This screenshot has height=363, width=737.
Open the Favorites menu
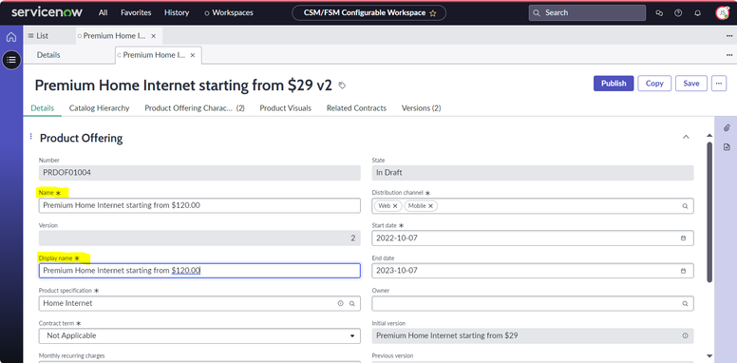coord(136,12)
